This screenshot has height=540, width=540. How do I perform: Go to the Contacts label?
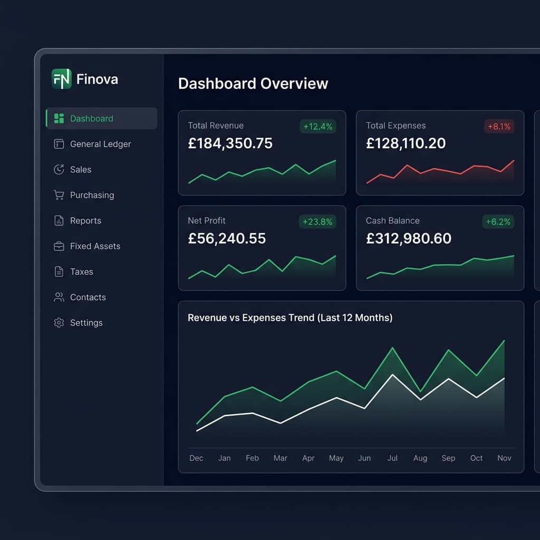(x=88, y=297)
